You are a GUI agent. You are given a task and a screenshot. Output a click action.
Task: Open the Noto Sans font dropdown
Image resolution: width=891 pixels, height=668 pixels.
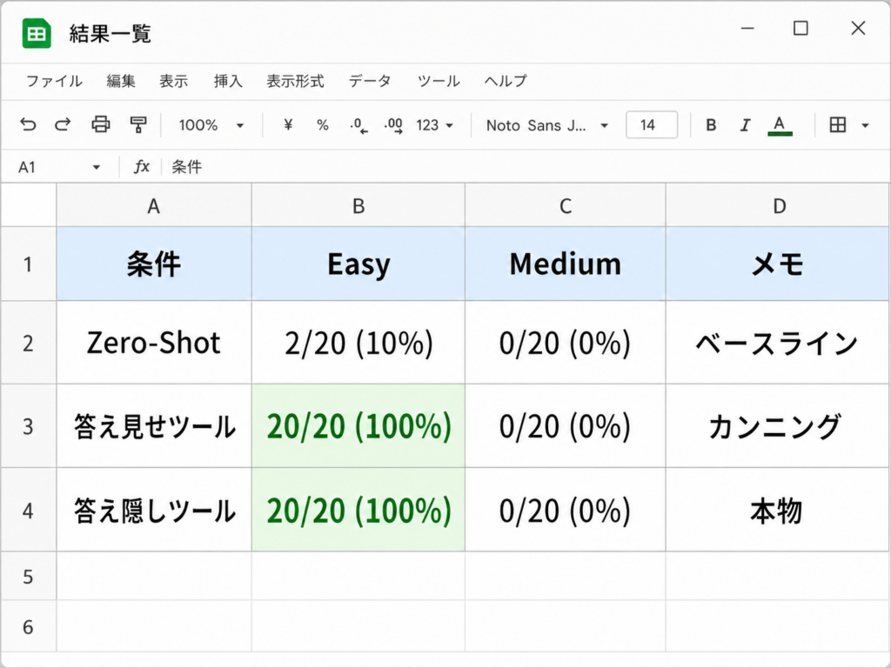pos(546,125)
